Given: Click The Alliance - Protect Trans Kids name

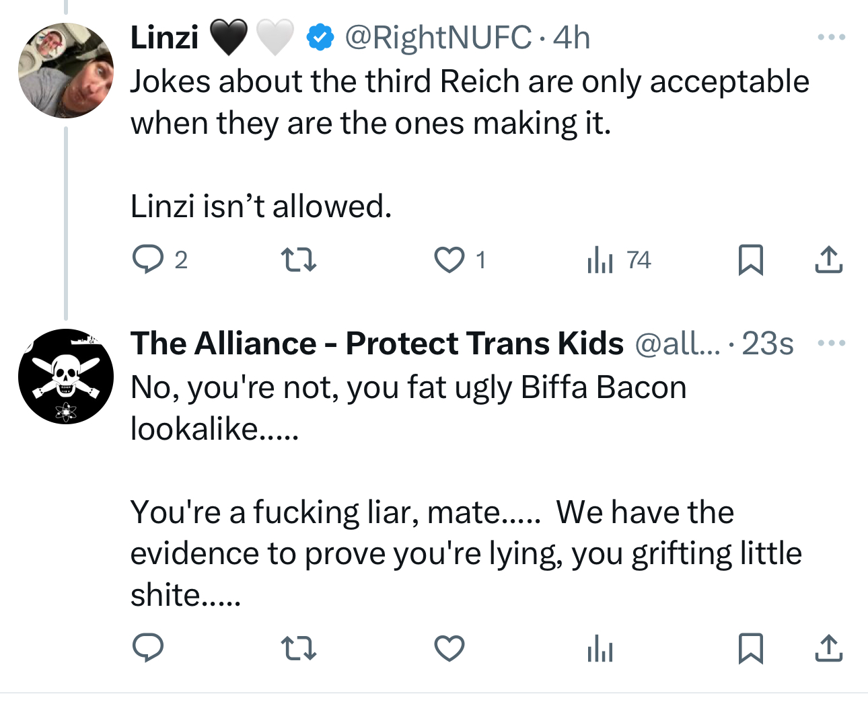Looking at the screenshot, I should (377, 344).
